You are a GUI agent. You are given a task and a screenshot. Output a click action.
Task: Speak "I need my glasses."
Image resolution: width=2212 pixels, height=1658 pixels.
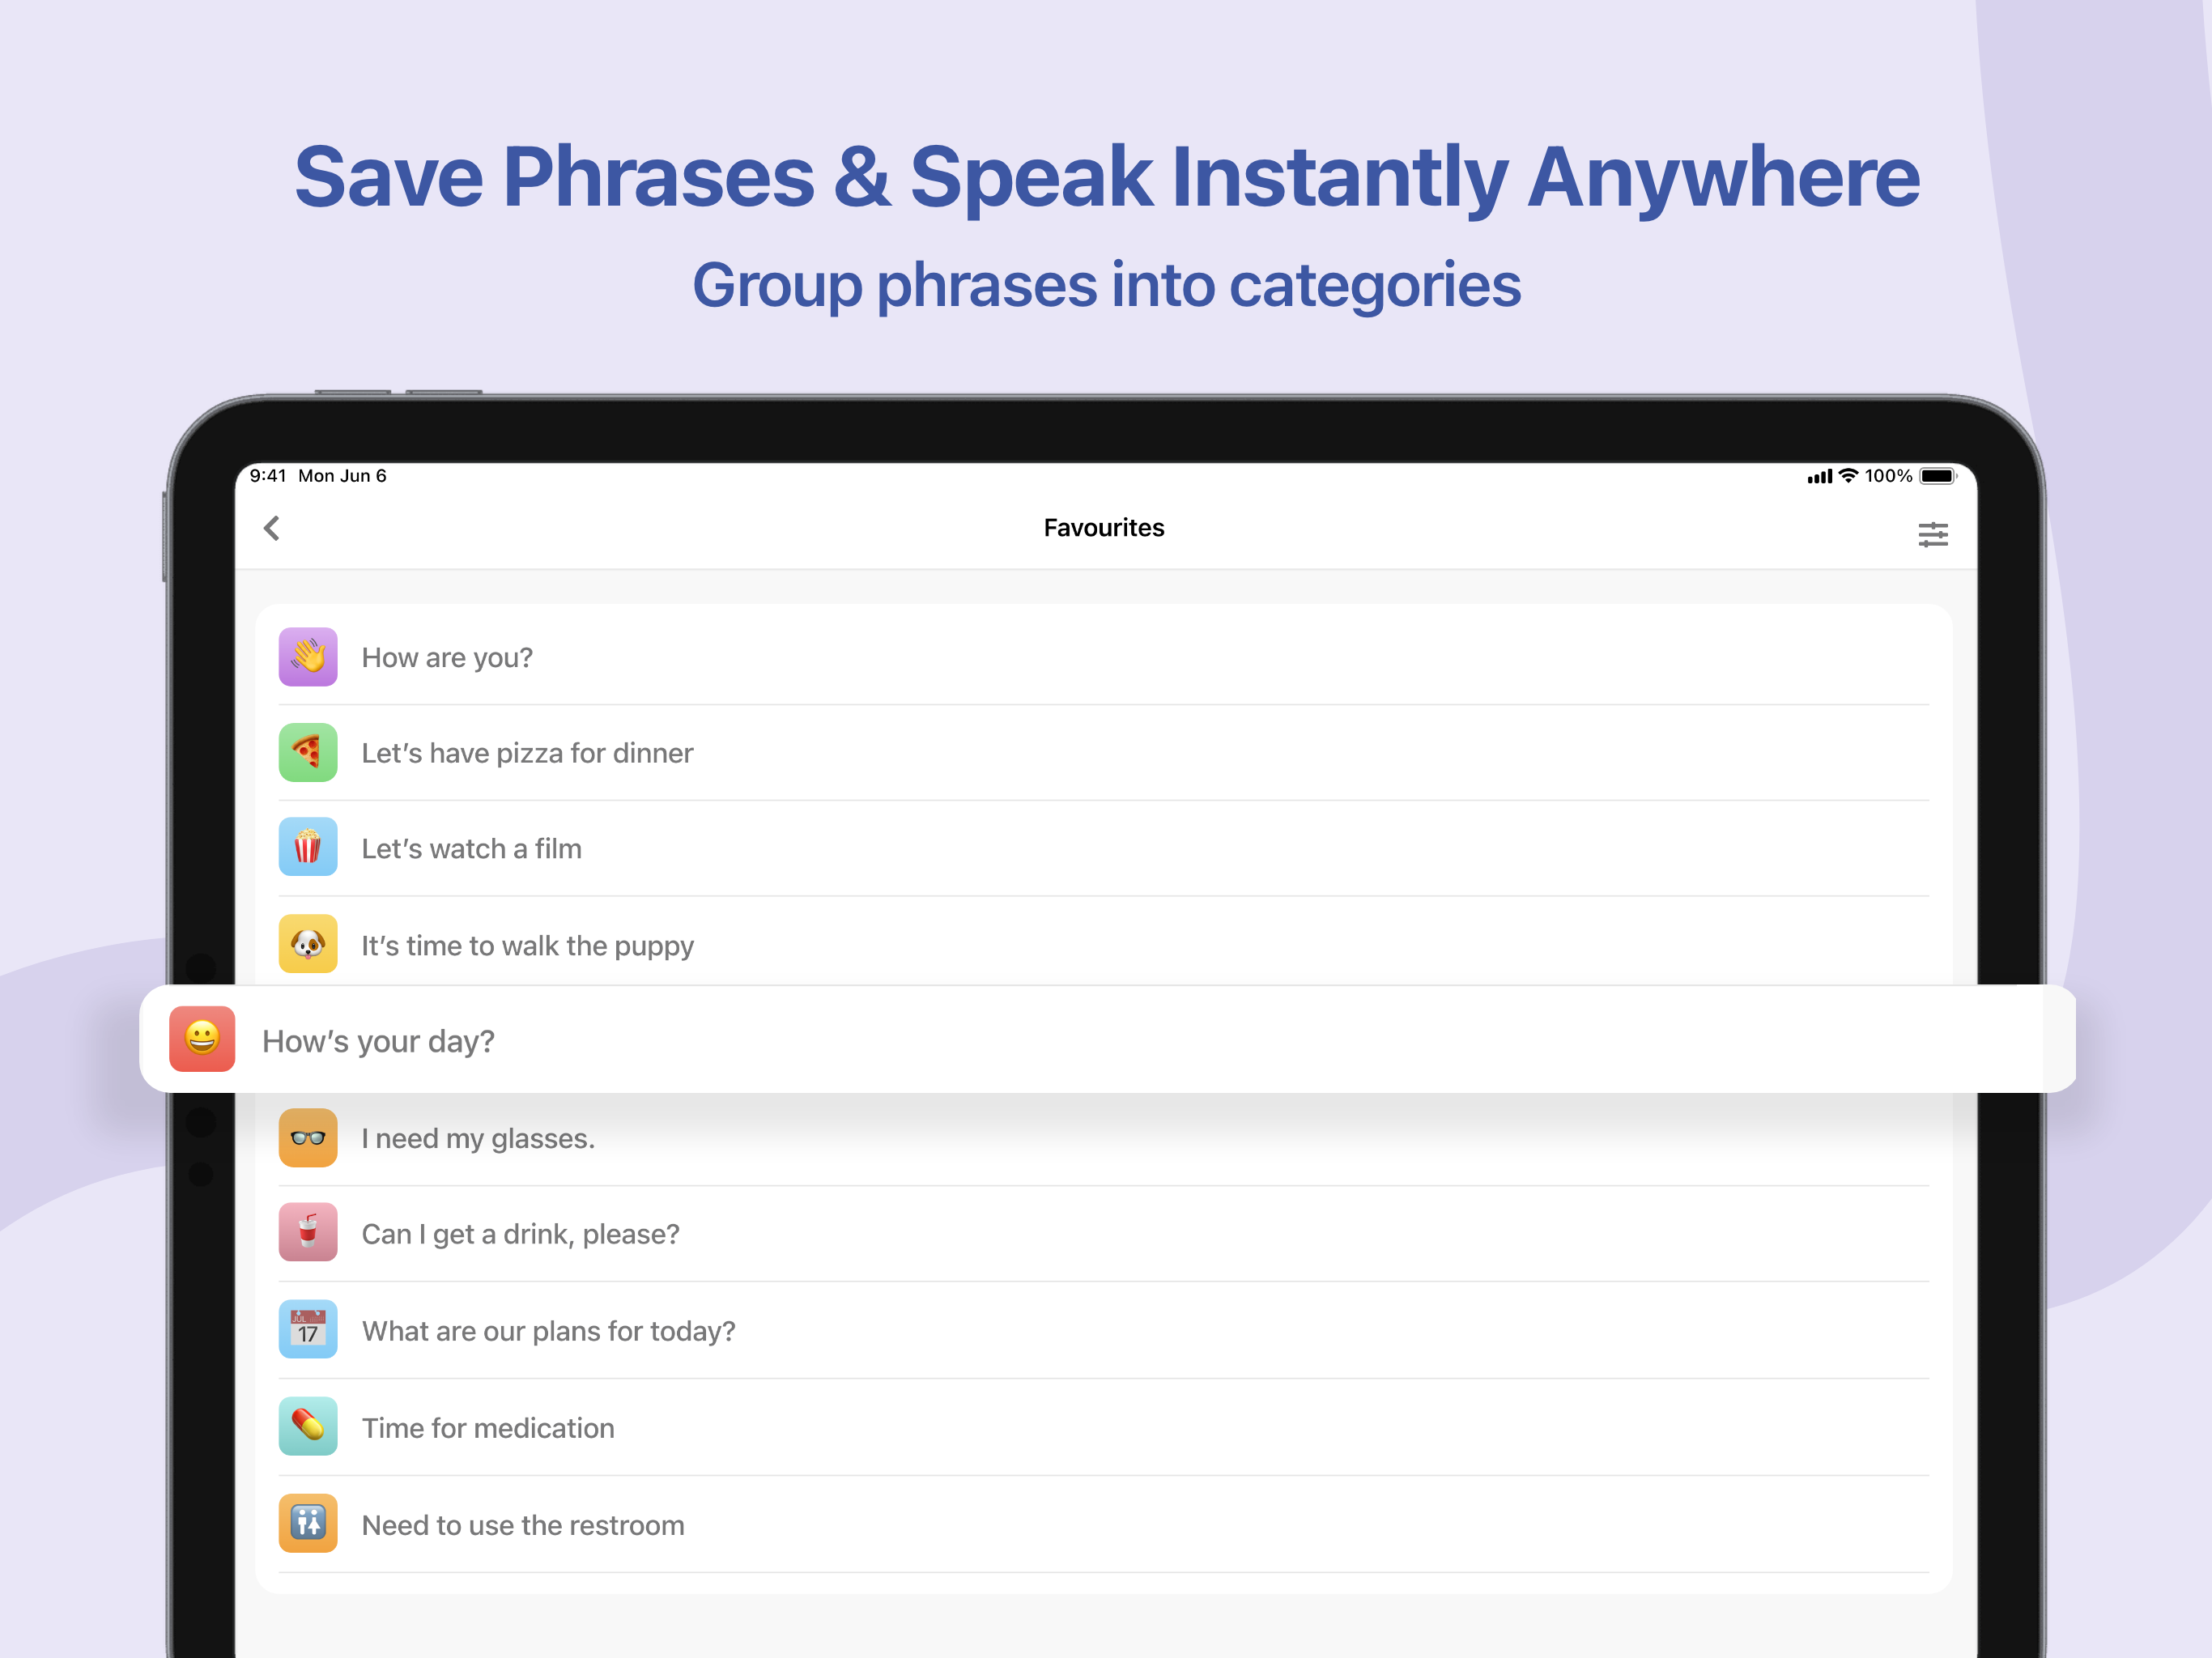point(1104,1138)
